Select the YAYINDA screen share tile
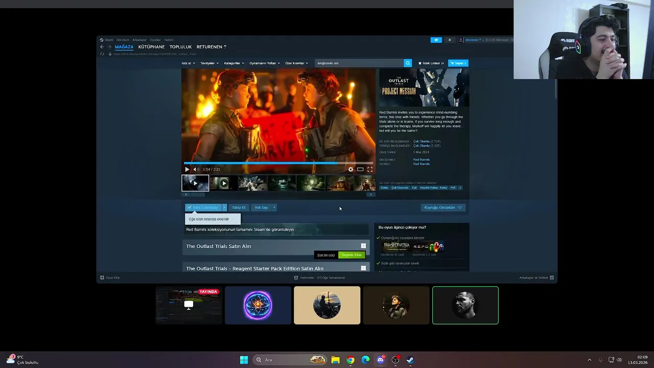The width and height of the screenshot is (654, 368). coord(189,305)
